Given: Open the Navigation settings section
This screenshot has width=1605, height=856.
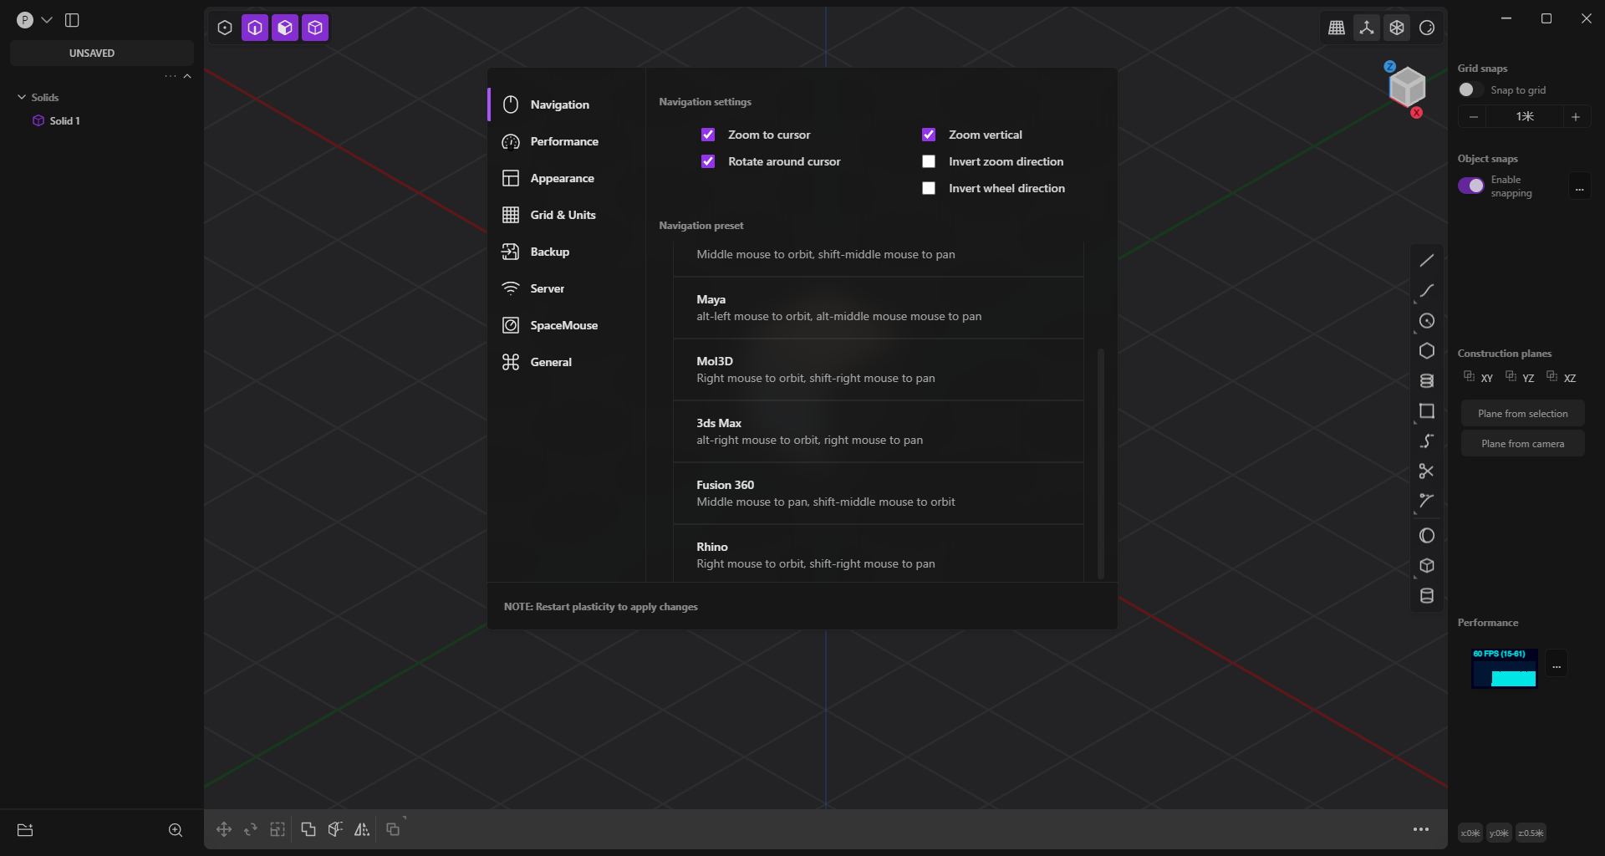Looking at the screenshot, I should tap(559, 104).
